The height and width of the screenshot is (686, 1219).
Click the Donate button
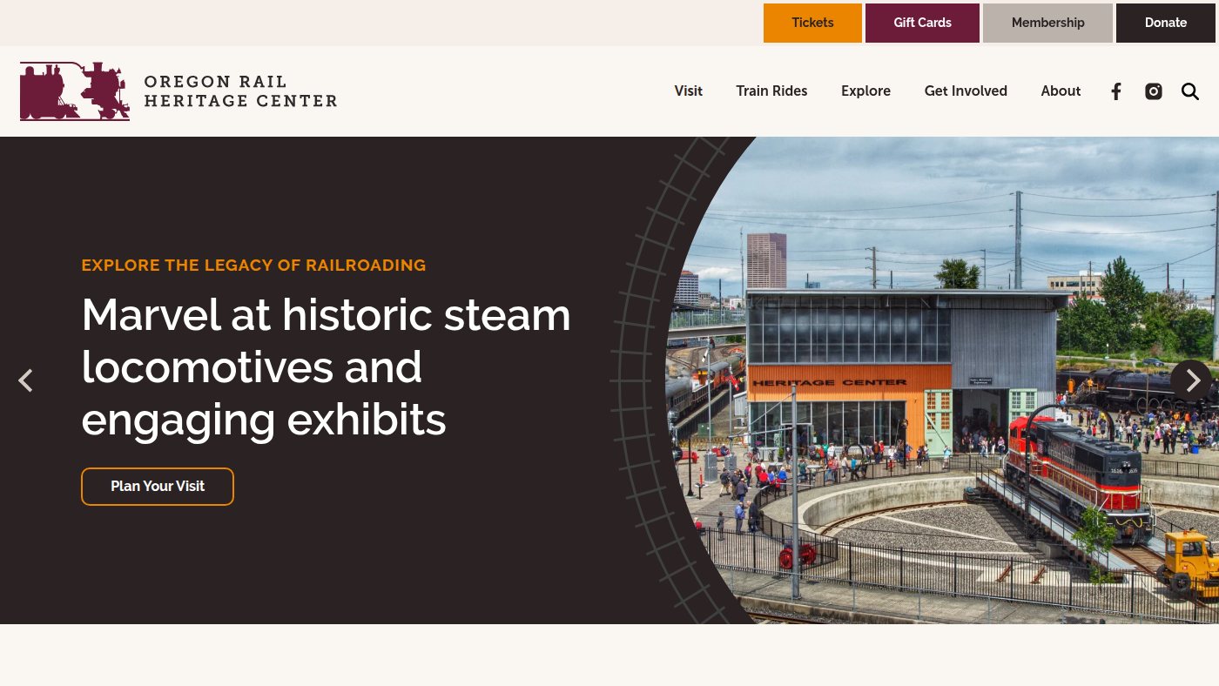tap(1166, 23)
